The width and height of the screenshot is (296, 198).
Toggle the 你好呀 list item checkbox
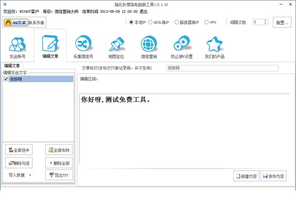pos(6,79)
